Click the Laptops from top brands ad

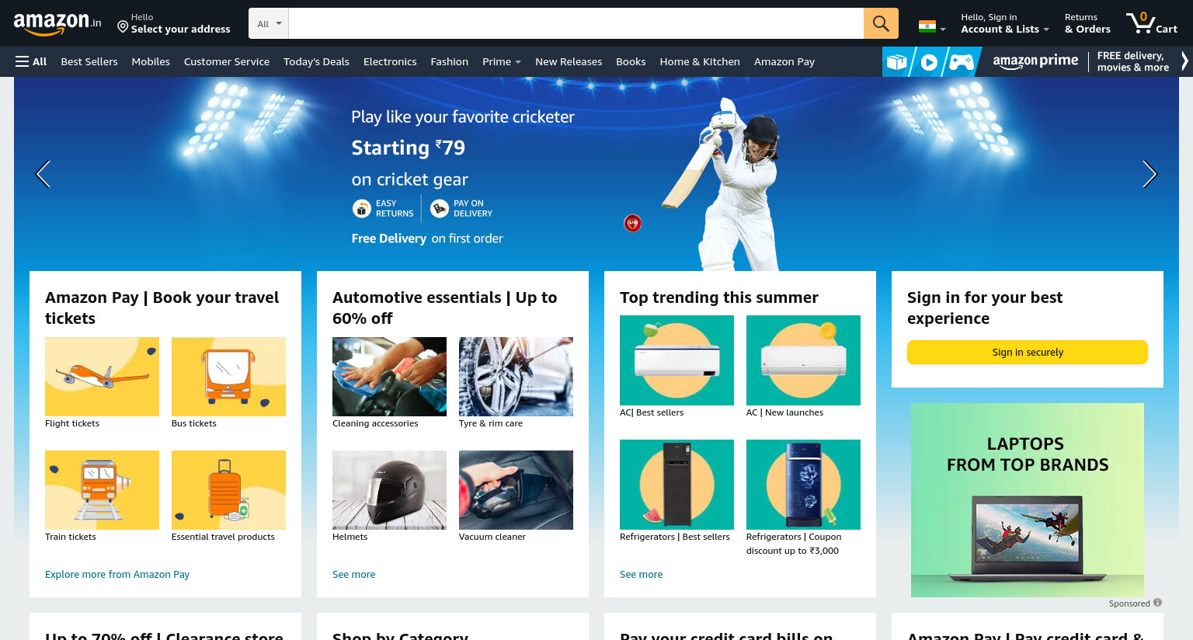tap(1027, 500)
